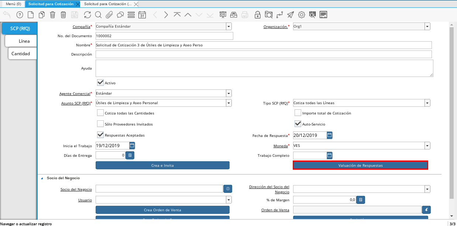The image size is (457, 226).
Task: Uncheck the Activo checkbox
Action: 100,83
